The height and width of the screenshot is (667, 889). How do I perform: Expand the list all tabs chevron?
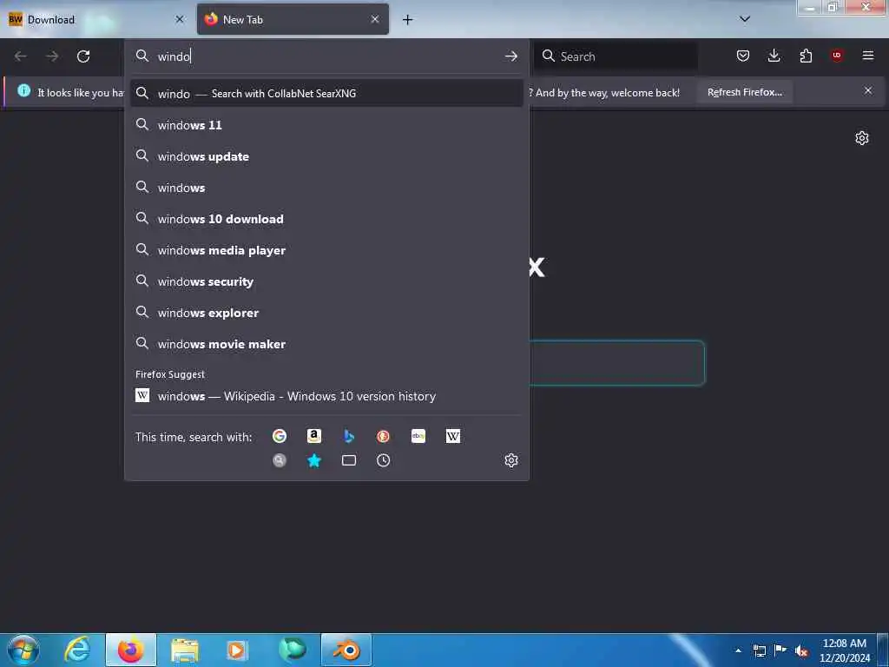pyautogui.click(x=745, y=19)
